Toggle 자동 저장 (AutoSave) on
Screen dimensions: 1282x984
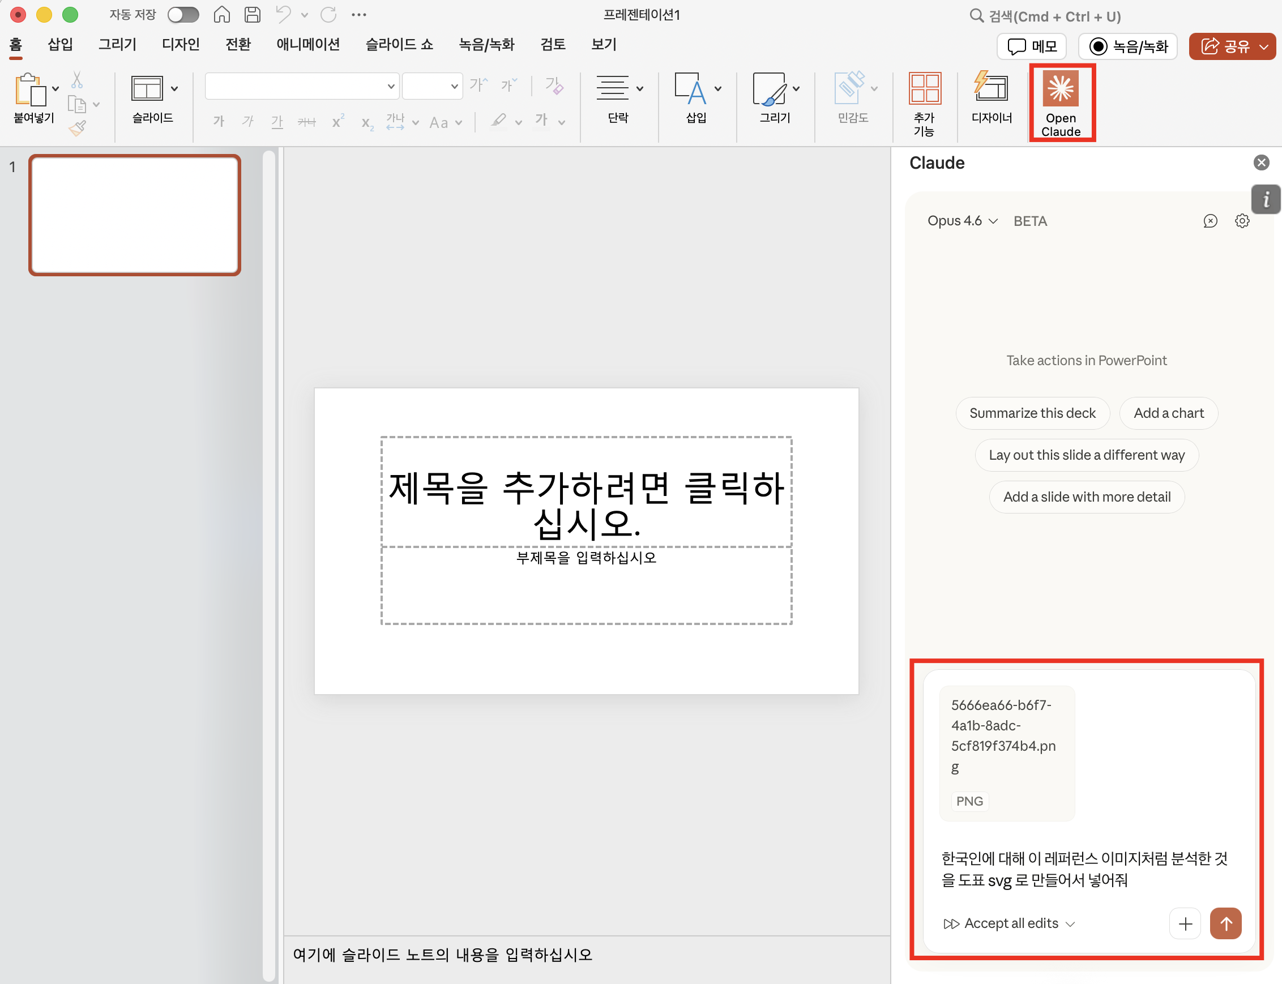[184, 15]
